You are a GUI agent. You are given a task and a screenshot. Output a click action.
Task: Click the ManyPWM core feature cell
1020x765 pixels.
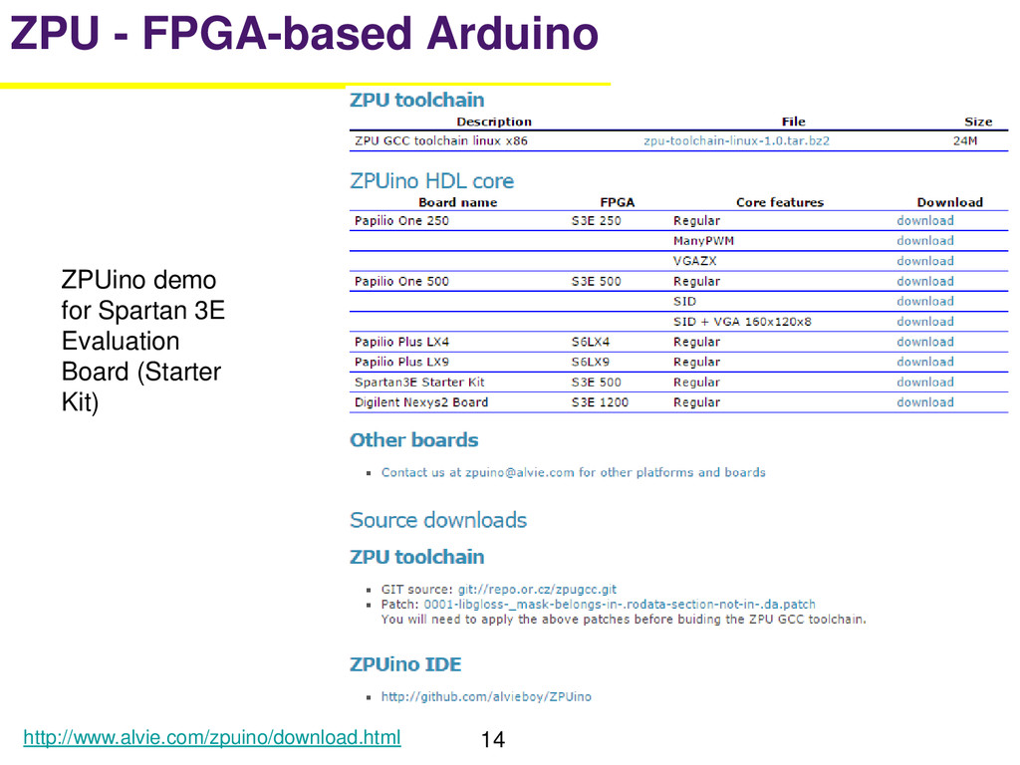(703, 241)
